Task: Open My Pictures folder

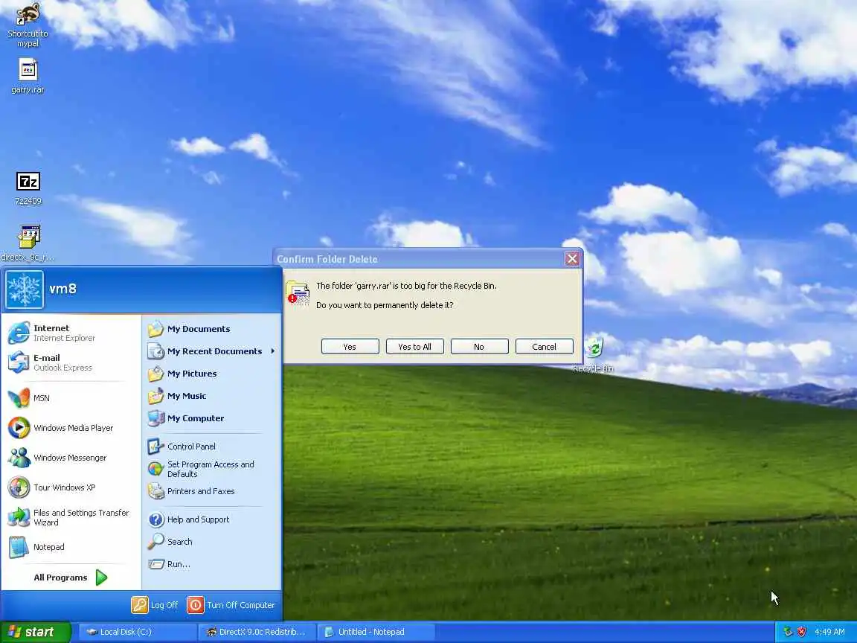Action: point(211,374)
